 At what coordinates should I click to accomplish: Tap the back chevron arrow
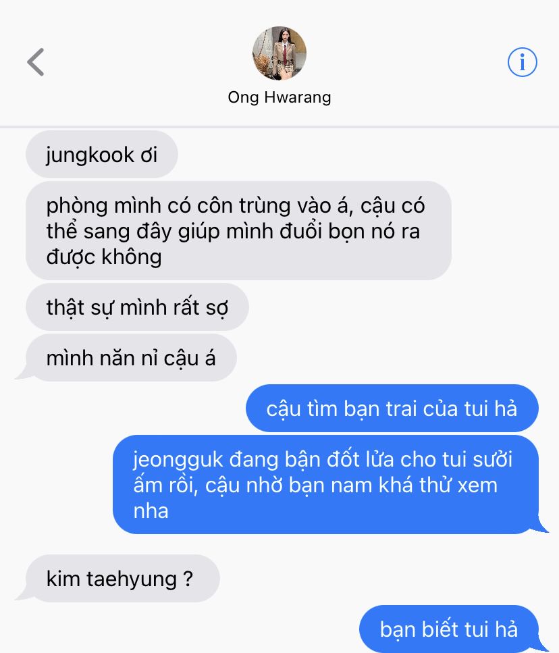(x=36, y=62)
